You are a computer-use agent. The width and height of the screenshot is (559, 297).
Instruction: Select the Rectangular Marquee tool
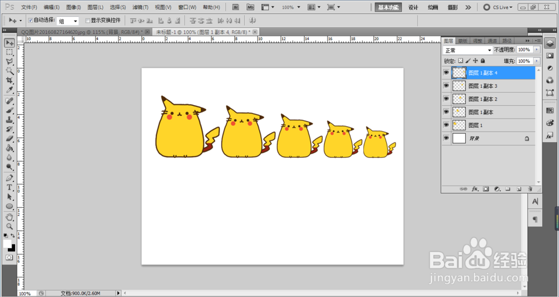(x=10, y=52)
